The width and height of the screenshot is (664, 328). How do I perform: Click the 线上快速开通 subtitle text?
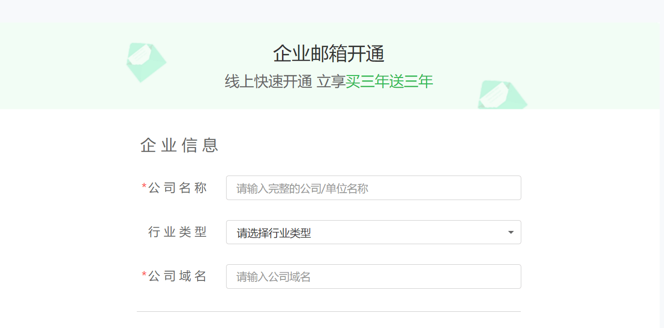tap(269, 82)
